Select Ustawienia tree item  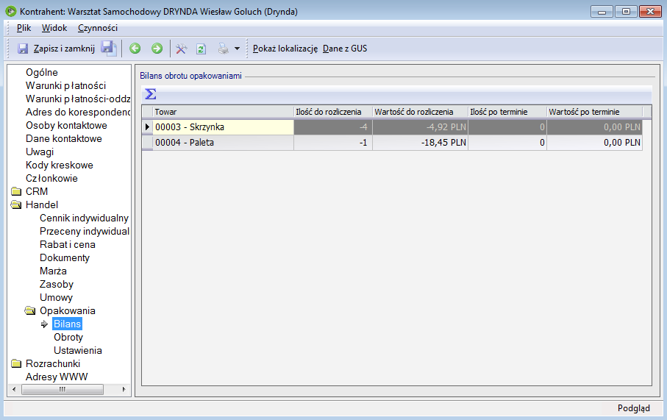pos(78,350)
